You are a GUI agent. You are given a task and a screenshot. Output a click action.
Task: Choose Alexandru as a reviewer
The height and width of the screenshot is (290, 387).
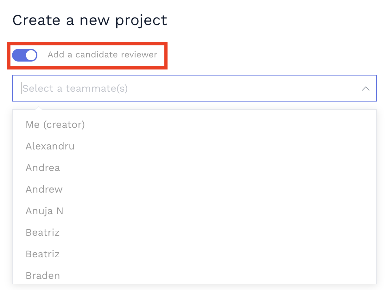[x=50, y=146]
